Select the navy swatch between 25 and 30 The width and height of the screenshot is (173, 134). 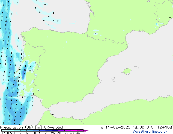55,130
